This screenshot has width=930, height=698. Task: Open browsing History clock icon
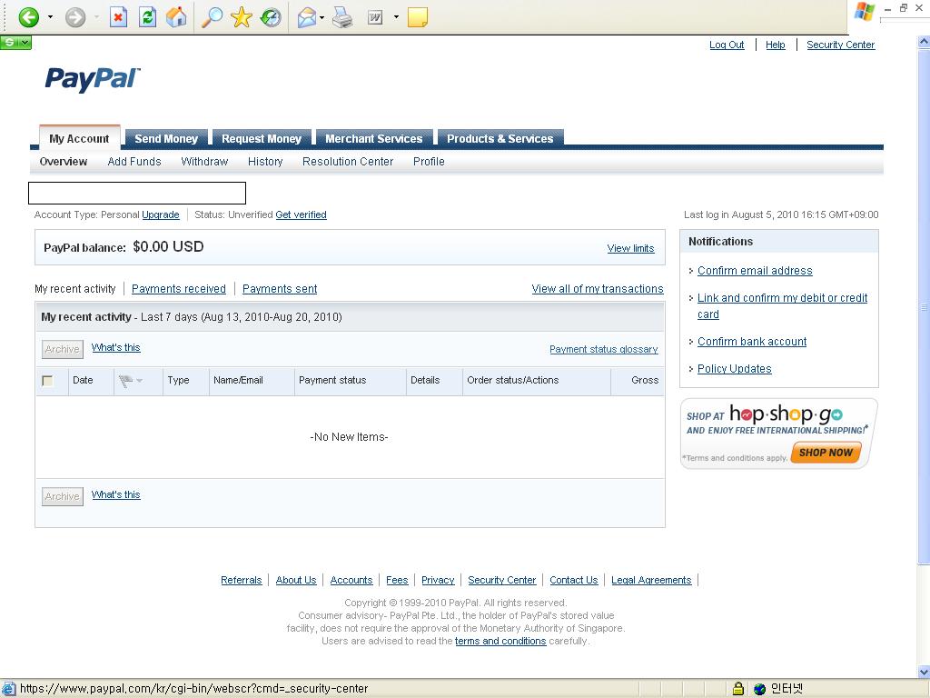(271, 17)
